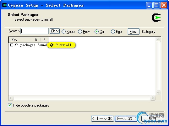
Task: Click the Uninstall cycle icon
Action: pos(52,45)
